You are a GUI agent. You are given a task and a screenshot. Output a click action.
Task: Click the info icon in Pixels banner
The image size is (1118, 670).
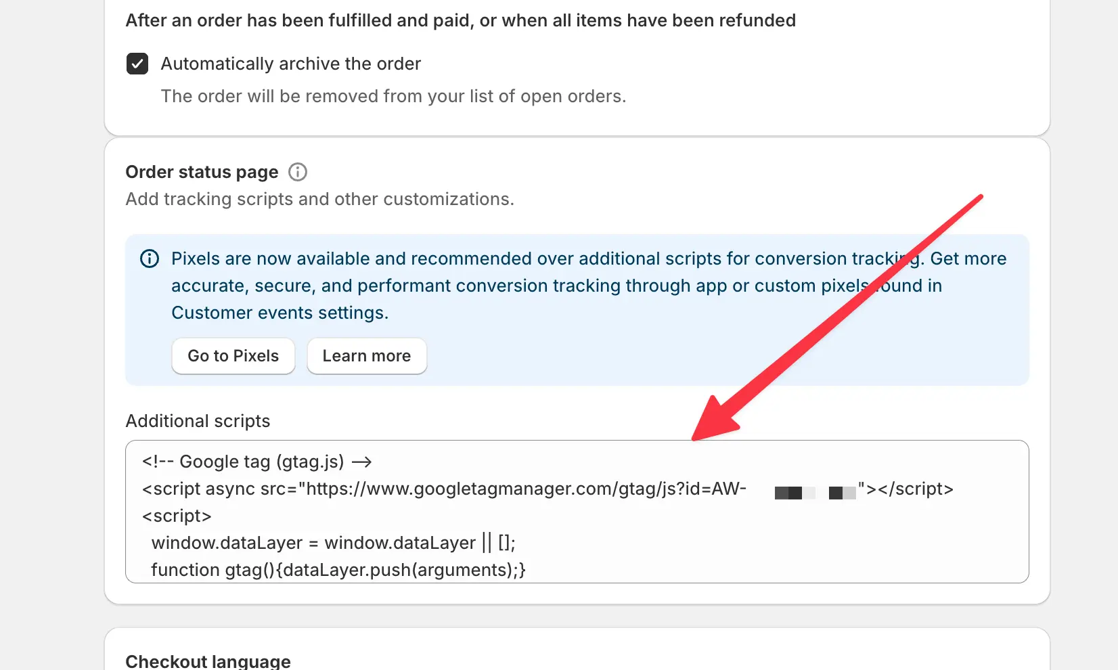[150, 259]
